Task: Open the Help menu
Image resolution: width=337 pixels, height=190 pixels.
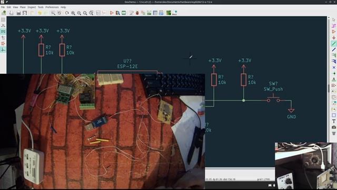Action: pos(63,7)
